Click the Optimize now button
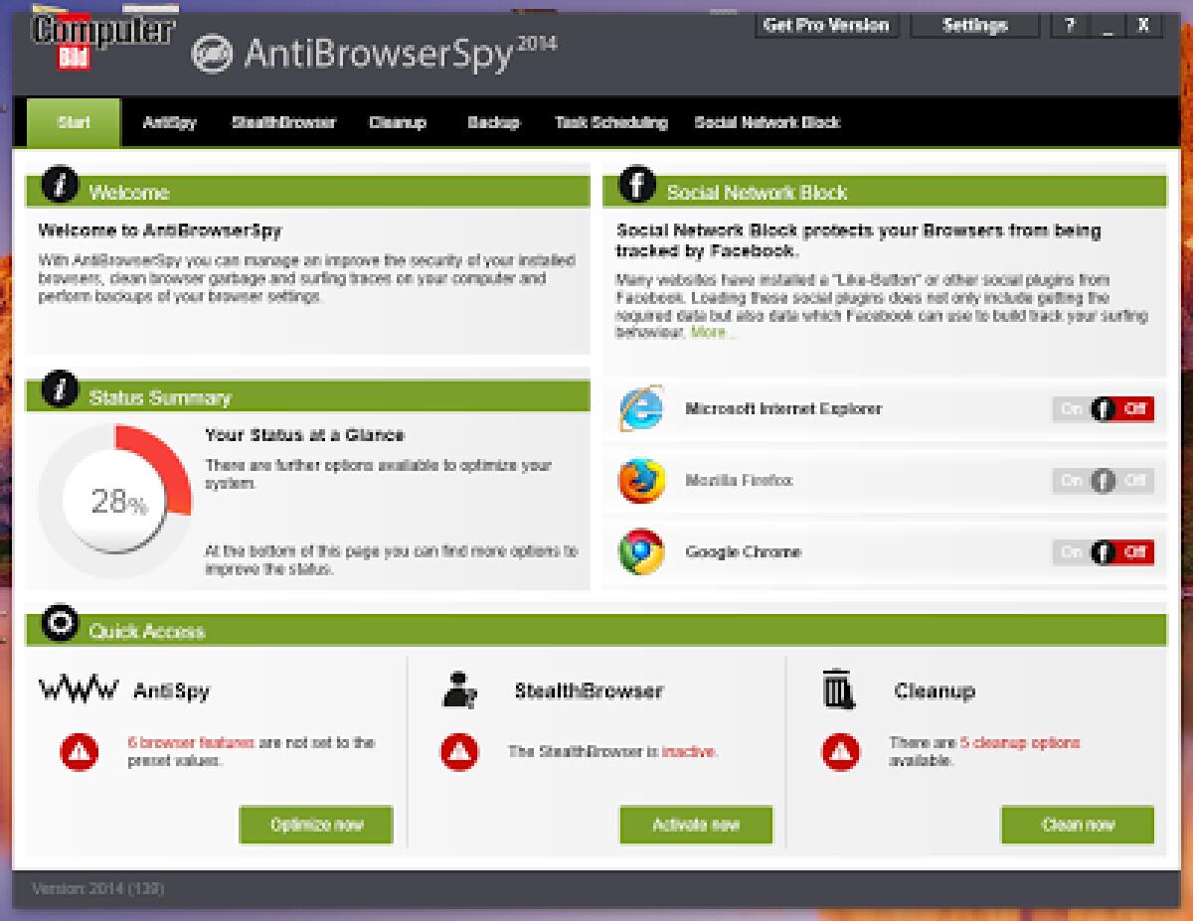 pos(315,825)
